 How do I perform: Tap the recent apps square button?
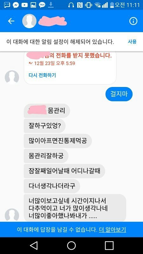pos(109,245)
